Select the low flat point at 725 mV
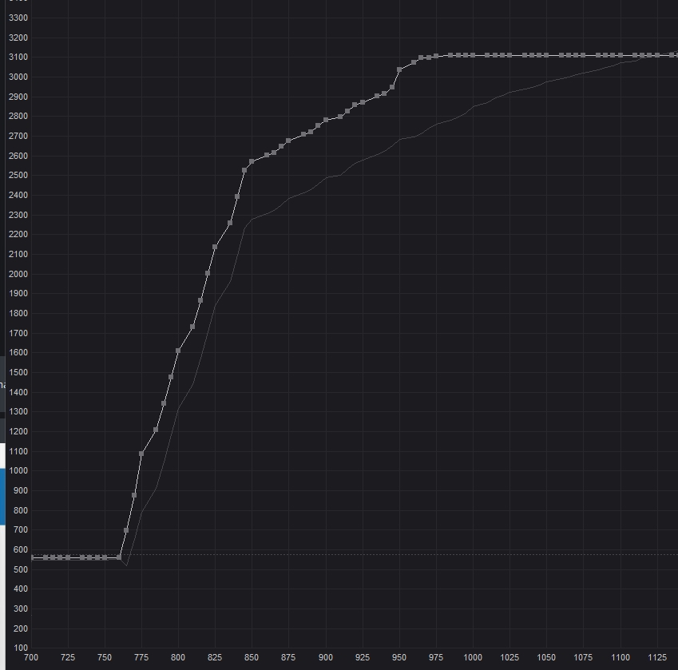 [68, 557]
